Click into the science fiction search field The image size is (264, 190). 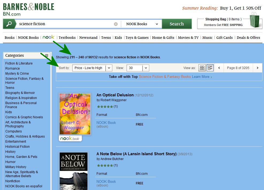tap(66, 24)
